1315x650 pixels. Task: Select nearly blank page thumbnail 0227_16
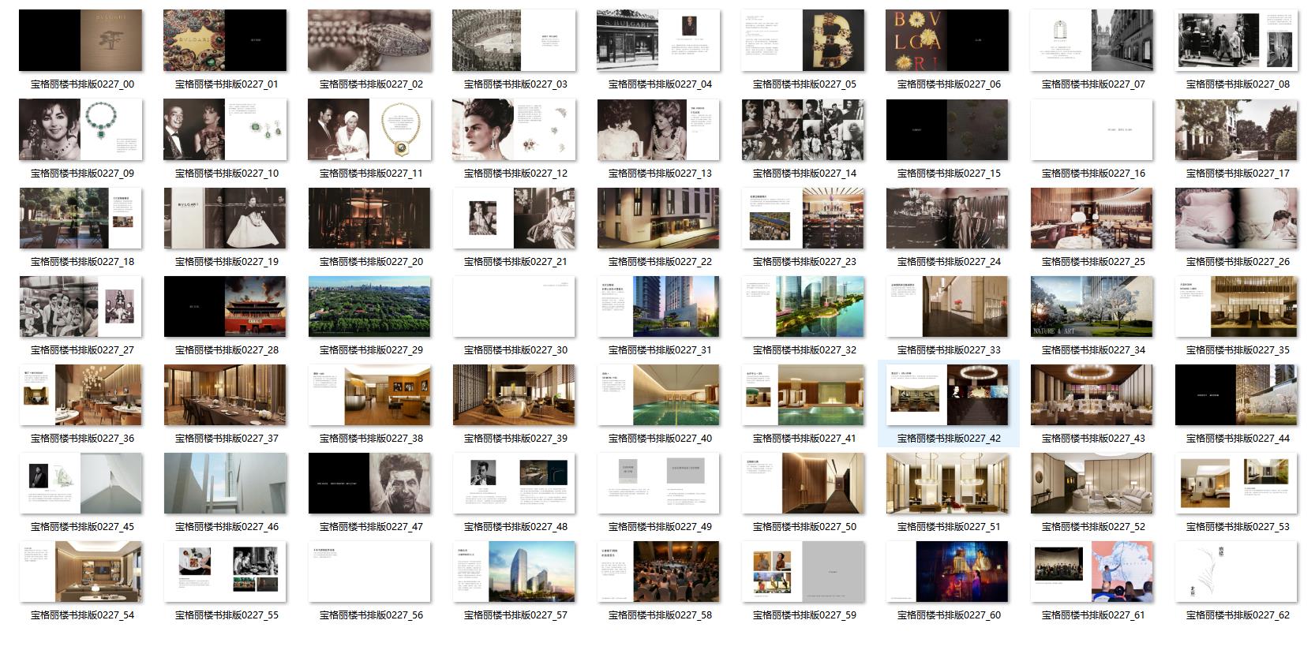(1092, 129)
